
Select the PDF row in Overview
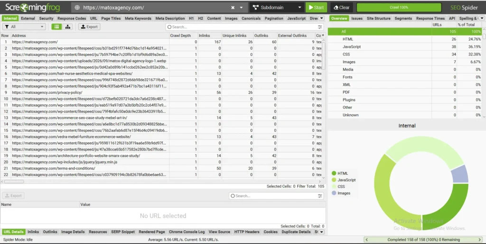tap(404, 92)
